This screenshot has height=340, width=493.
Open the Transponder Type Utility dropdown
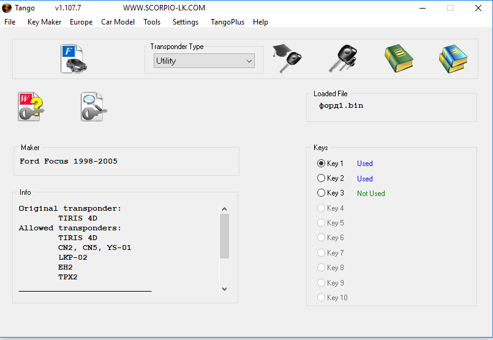pos(204,61)
